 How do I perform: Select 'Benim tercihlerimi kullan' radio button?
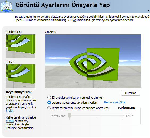coord(49,108)
